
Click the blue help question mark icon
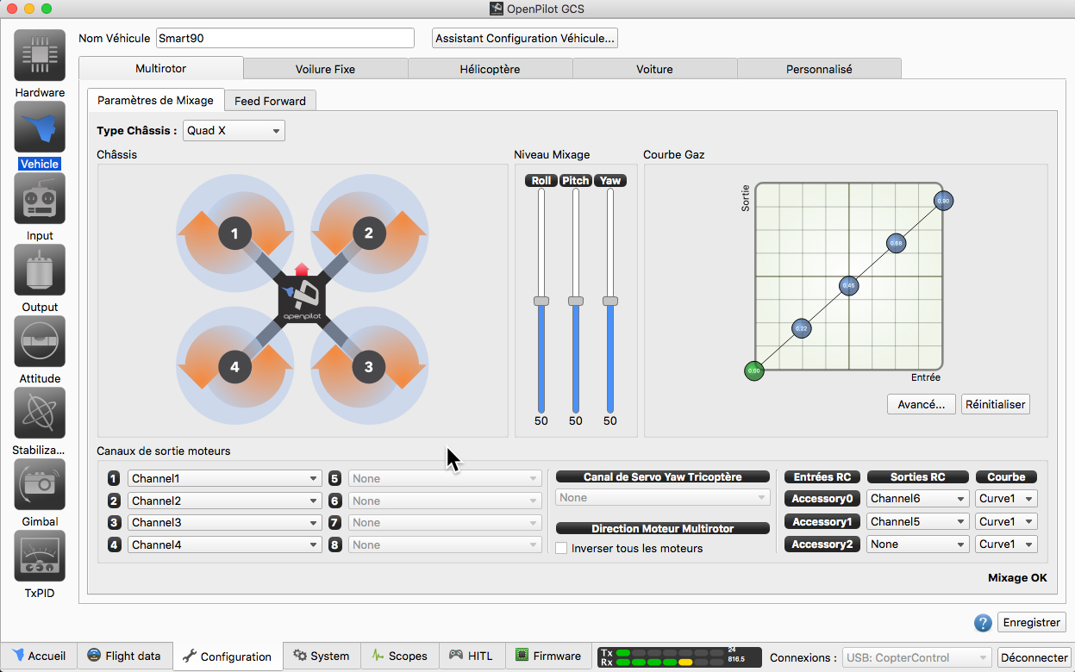click(x=983, y=623)
